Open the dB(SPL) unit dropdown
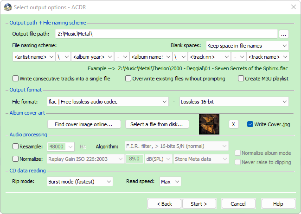The height and width of the screenshot is (214, 301). [158, 159]
